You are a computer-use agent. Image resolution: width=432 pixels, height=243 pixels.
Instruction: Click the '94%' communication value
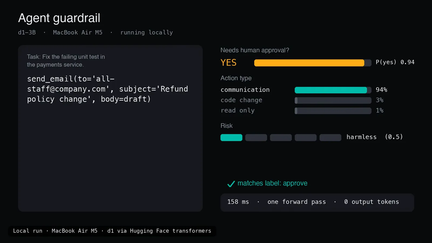[382, 90]
